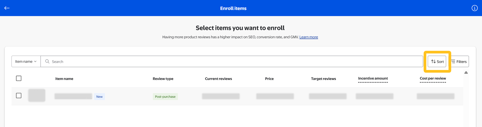The image size is (482, 127).
Task: Click the Review type column header
Action: click(163, 79)
